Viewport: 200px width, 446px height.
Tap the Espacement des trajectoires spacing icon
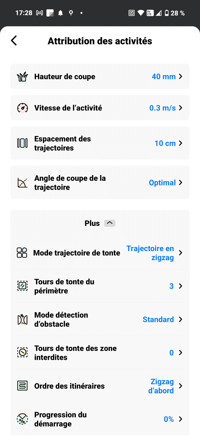[x=22, y=143]
